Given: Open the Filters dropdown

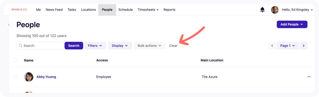Looking at the screenshot, I should pyautogui.click(x=95, y=45).
